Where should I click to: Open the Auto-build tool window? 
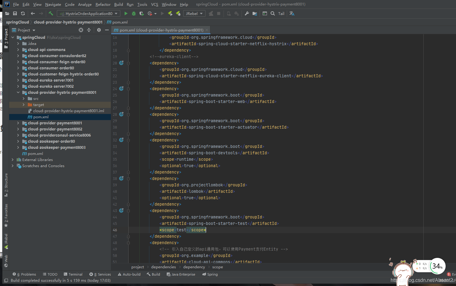click(129, 274)
